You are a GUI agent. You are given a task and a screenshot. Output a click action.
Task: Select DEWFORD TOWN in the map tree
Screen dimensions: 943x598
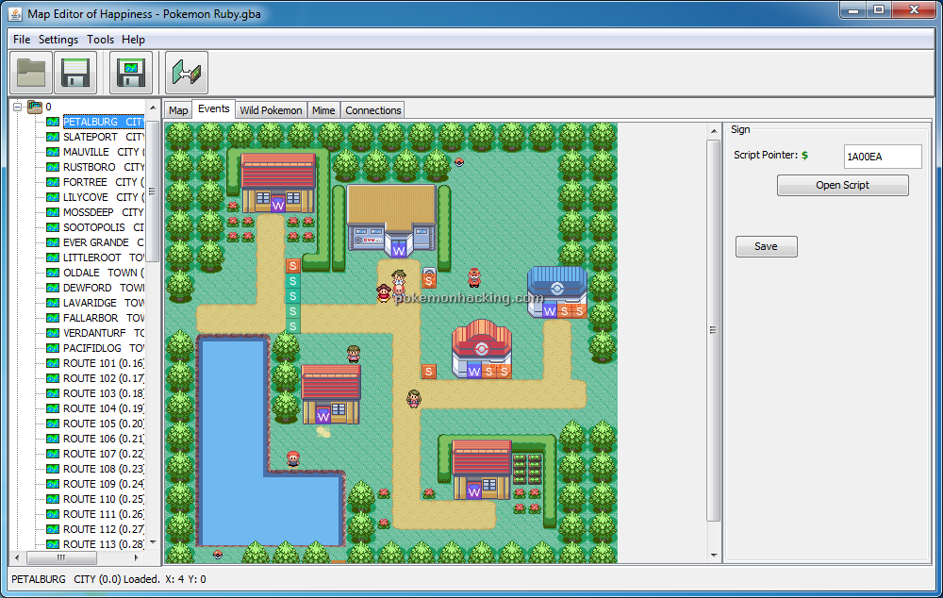point(103,288)
